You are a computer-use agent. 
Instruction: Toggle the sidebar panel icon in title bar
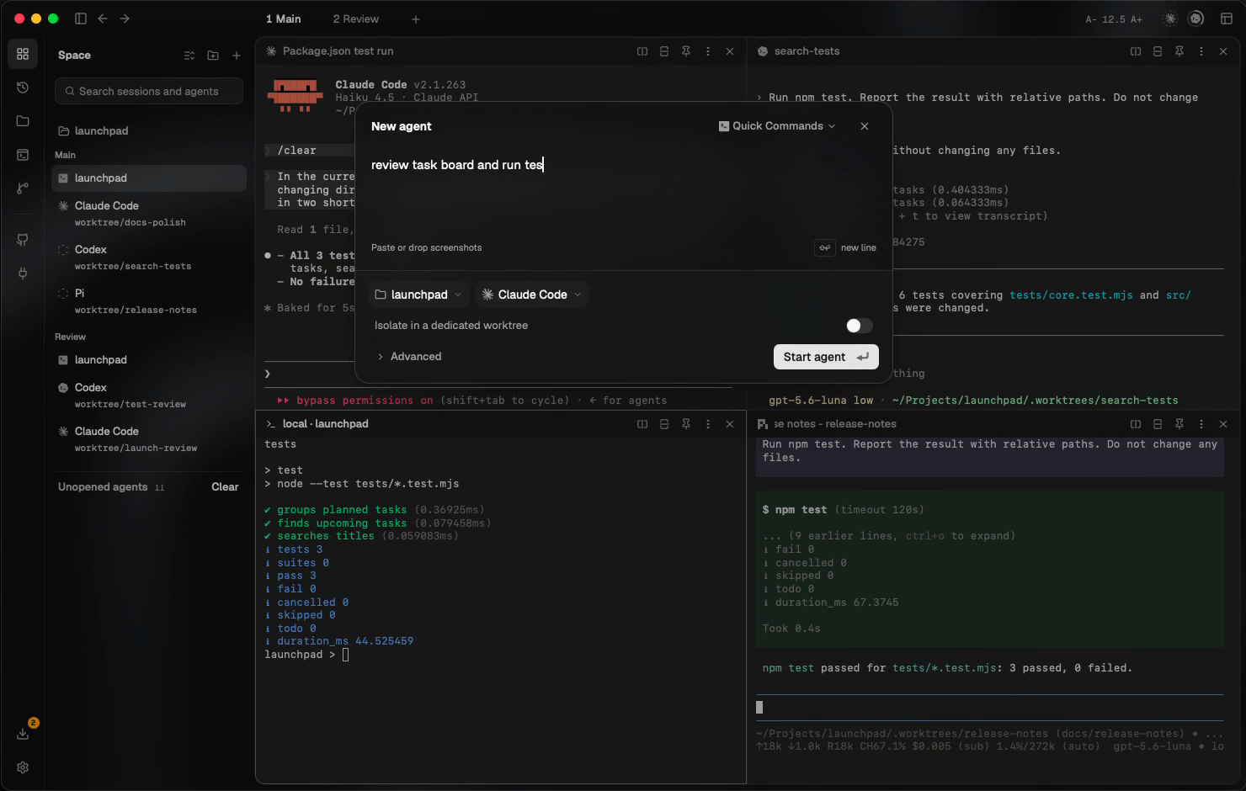(x=81, y=19)
